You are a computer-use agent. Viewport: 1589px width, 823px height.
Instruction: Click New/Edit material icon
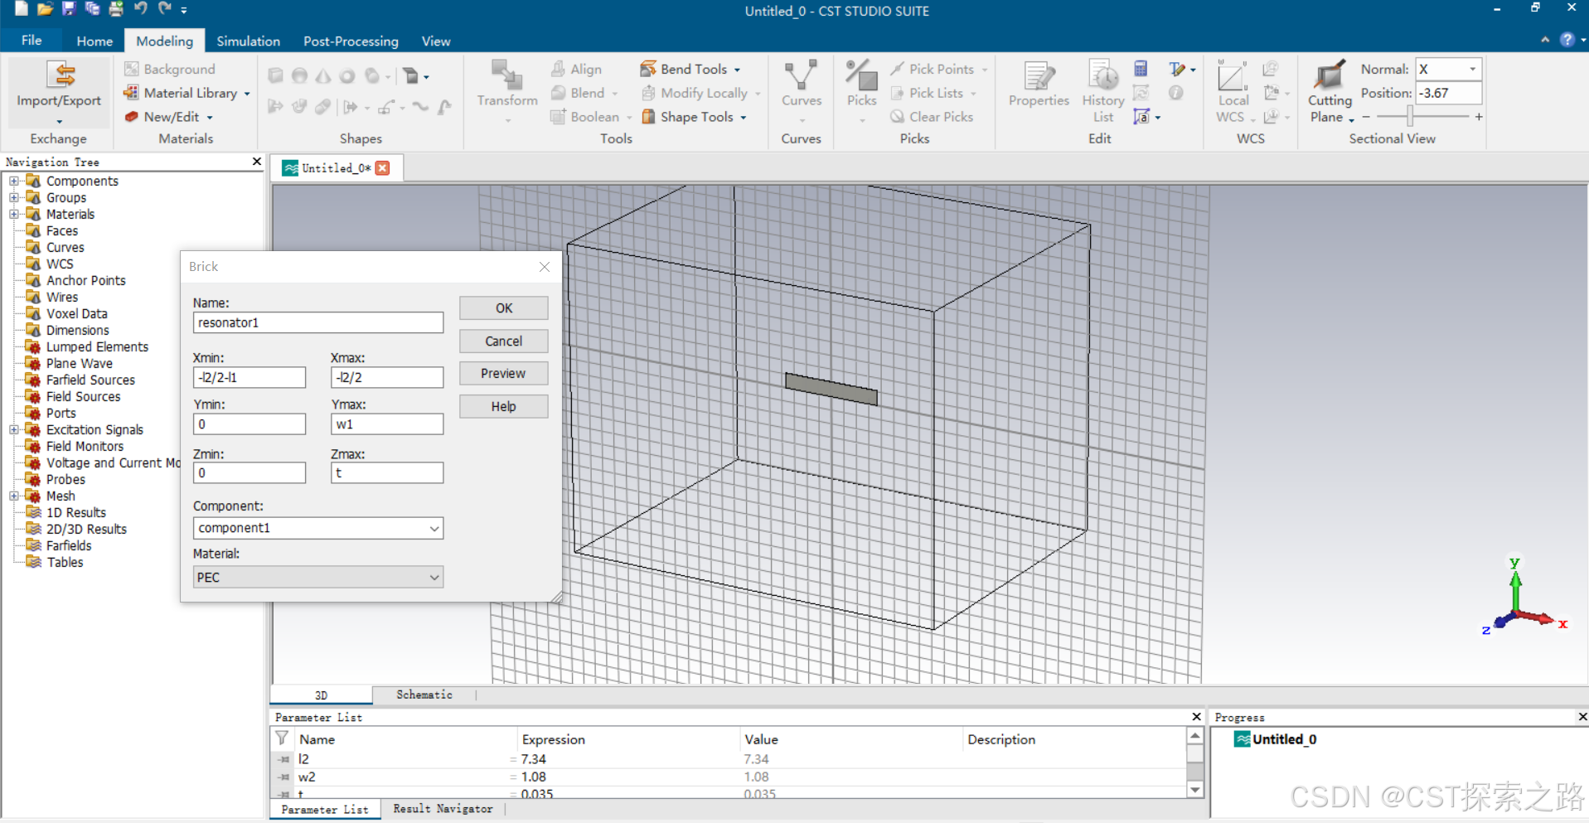coord(131,117)
